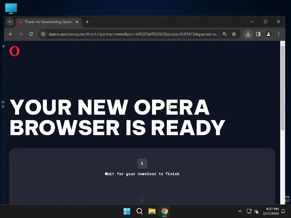Screen dimensions: 291x218
Task: Close the Chrome window
Action: coord(278,22)
